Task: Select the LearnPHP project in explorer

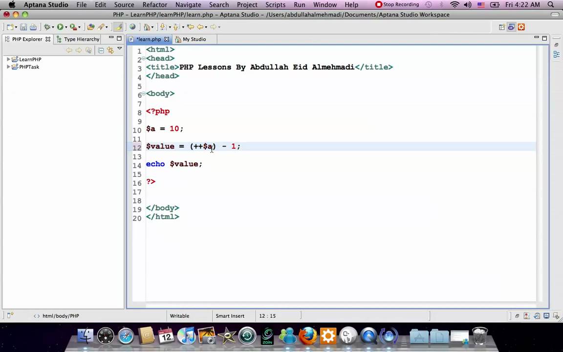Action: point(30,59)
